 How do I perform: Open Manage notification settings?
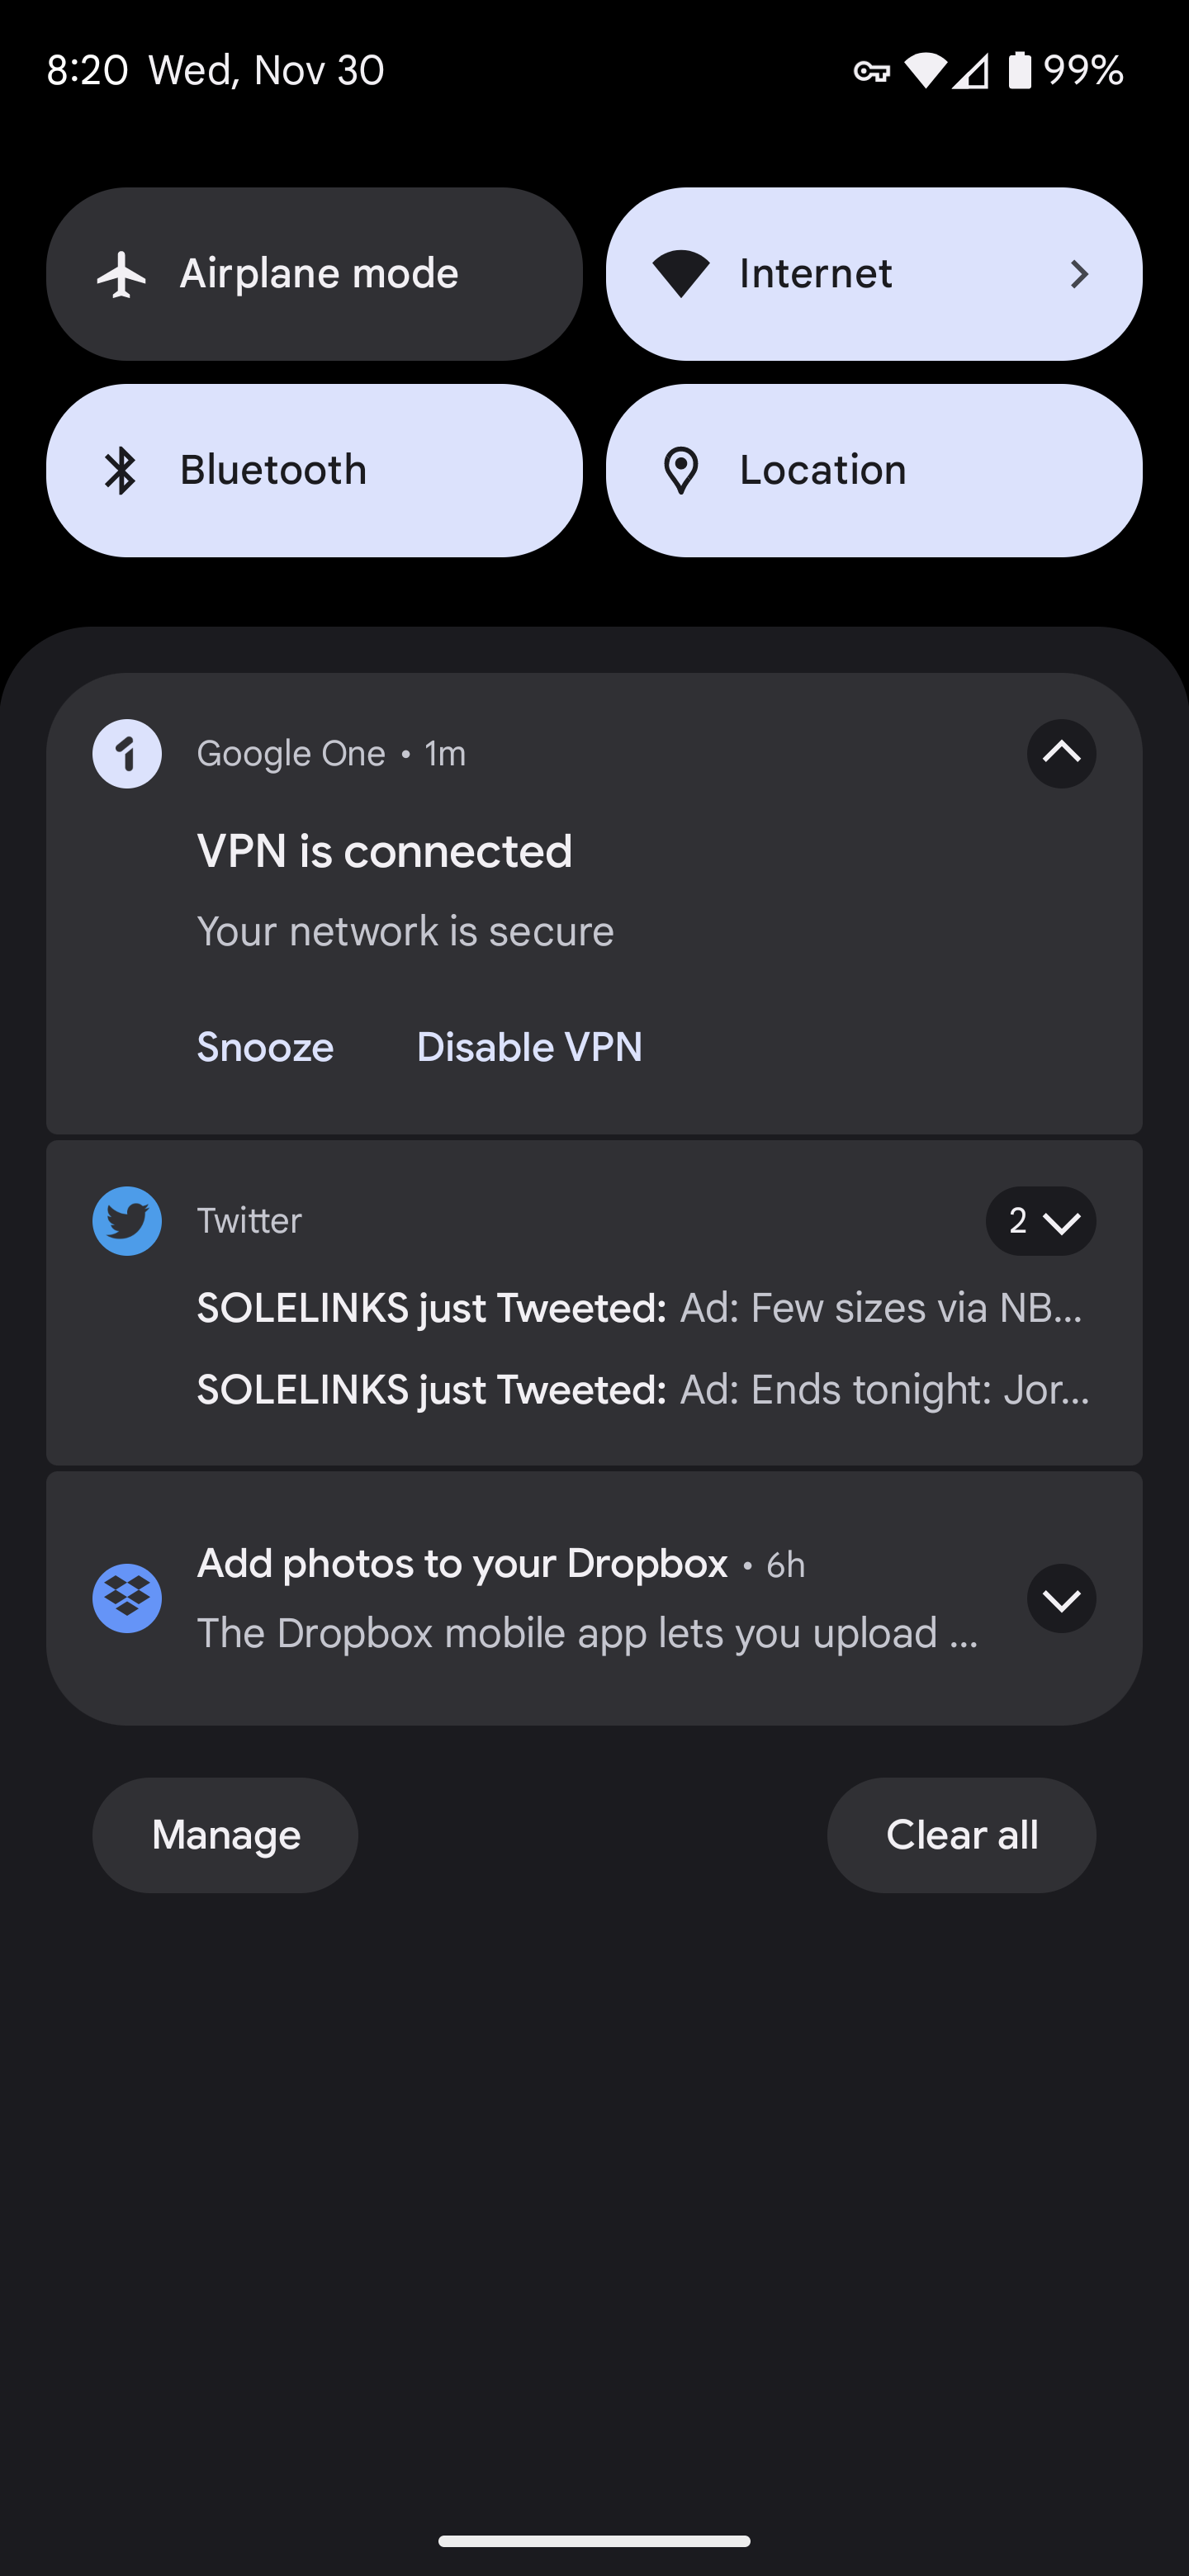tap(226, 1835)
